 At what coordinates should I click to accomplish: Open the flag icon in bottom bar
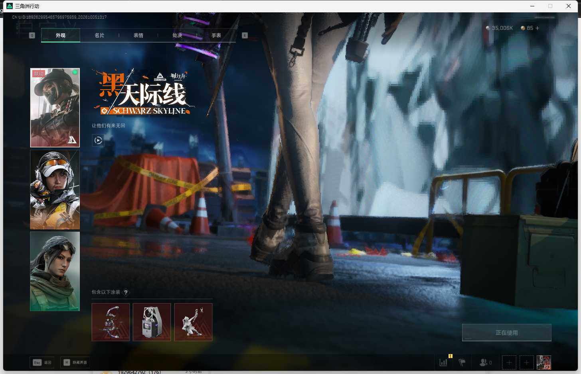click(462, 362)
